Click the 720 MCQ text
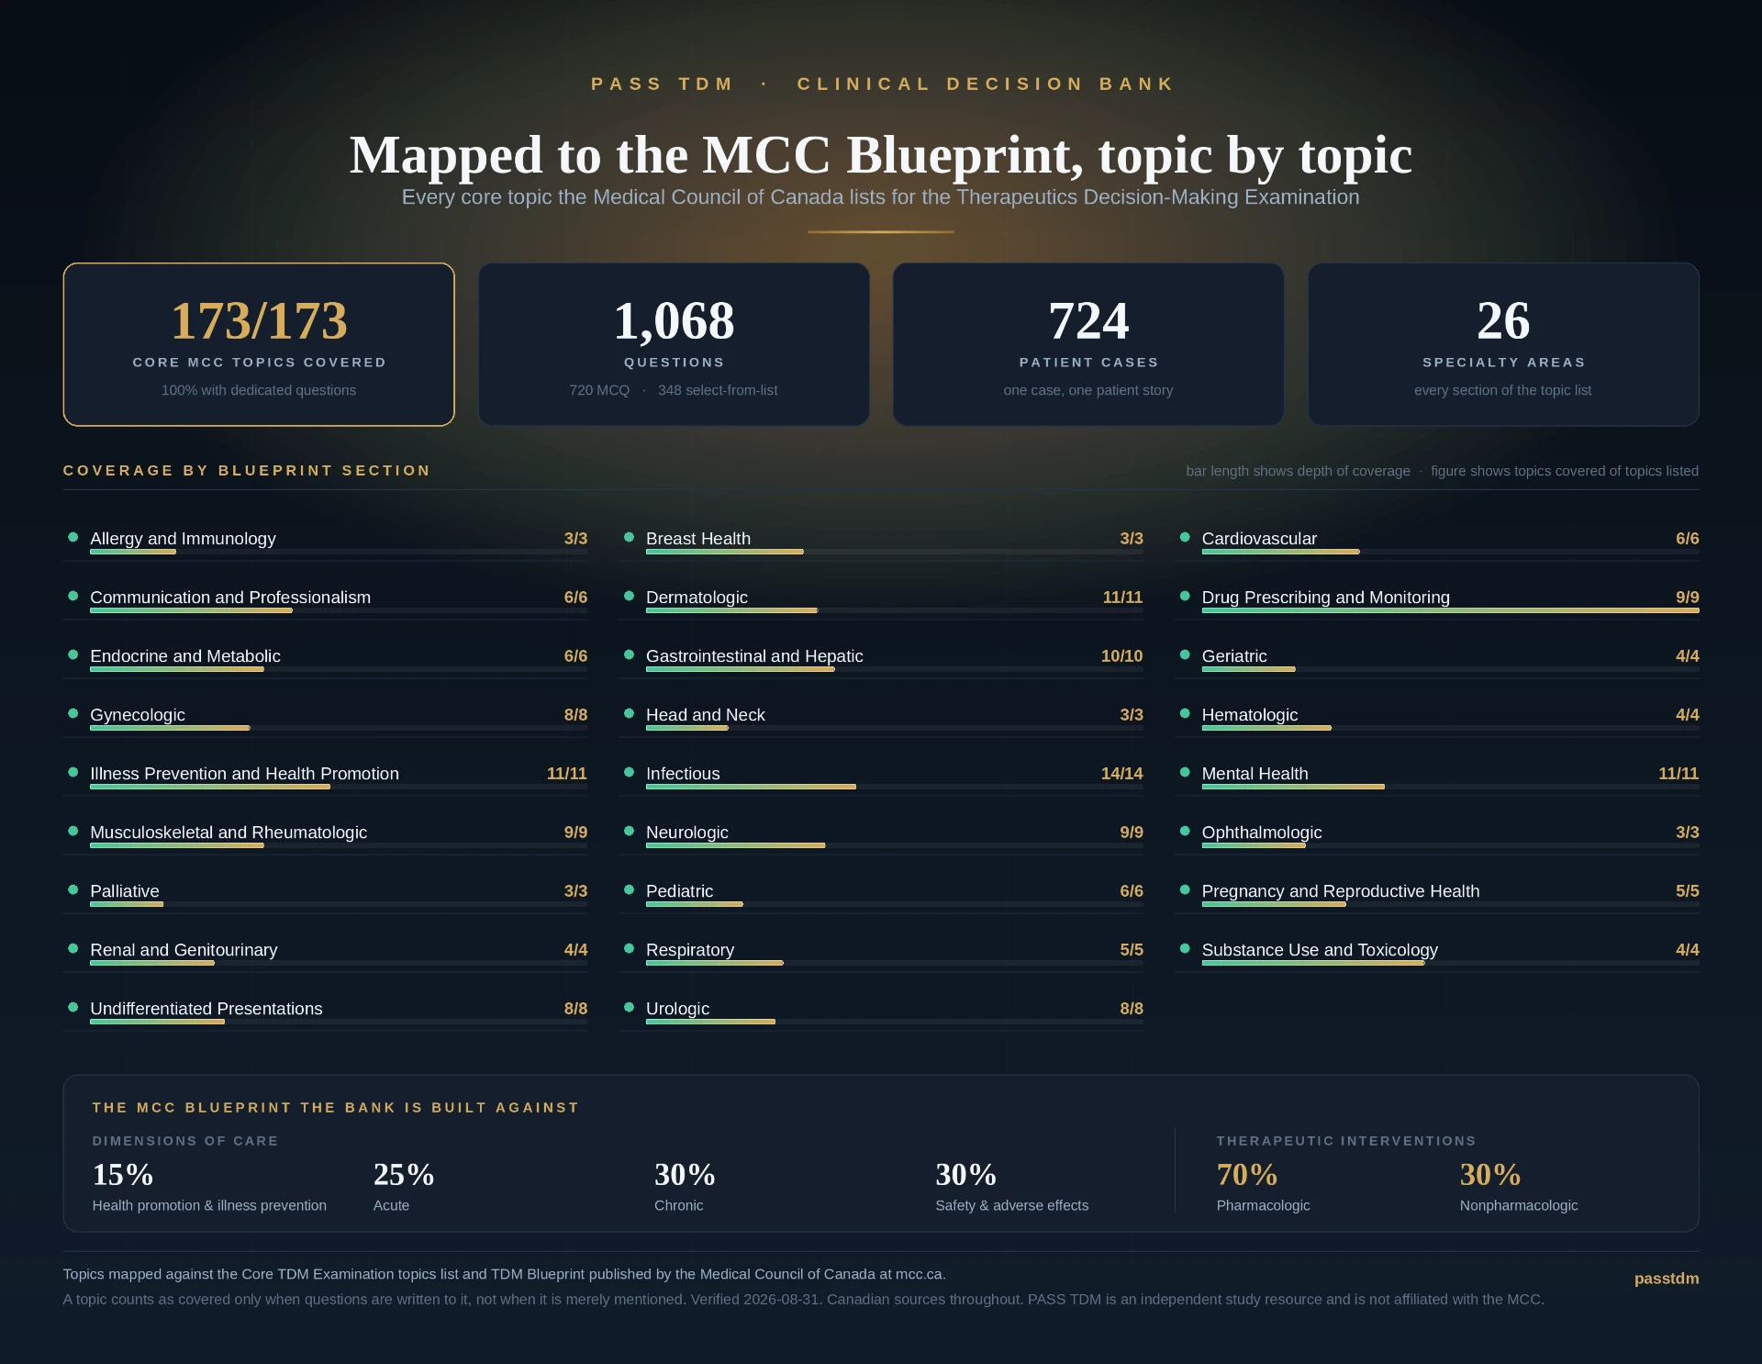The width and height of the screenshot is (1762, 1364). [x=599, y=390]
